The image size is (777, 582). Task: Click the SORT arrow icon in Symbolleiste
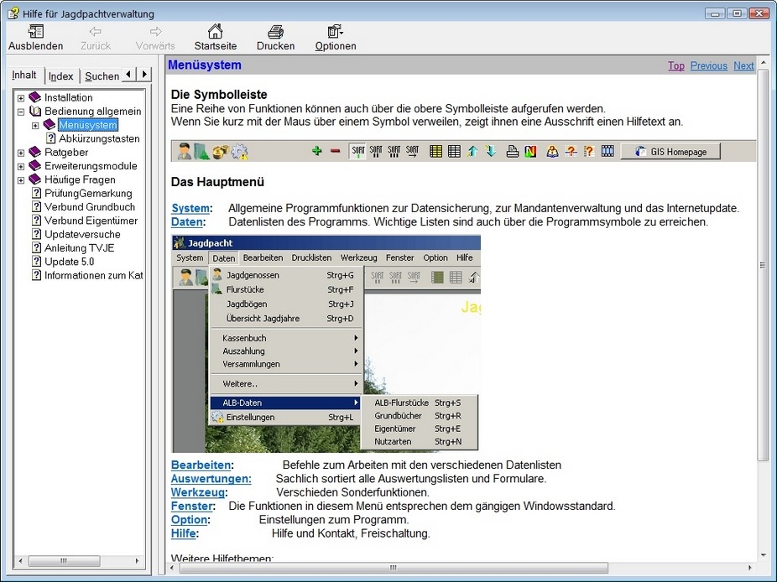[412, 151]
